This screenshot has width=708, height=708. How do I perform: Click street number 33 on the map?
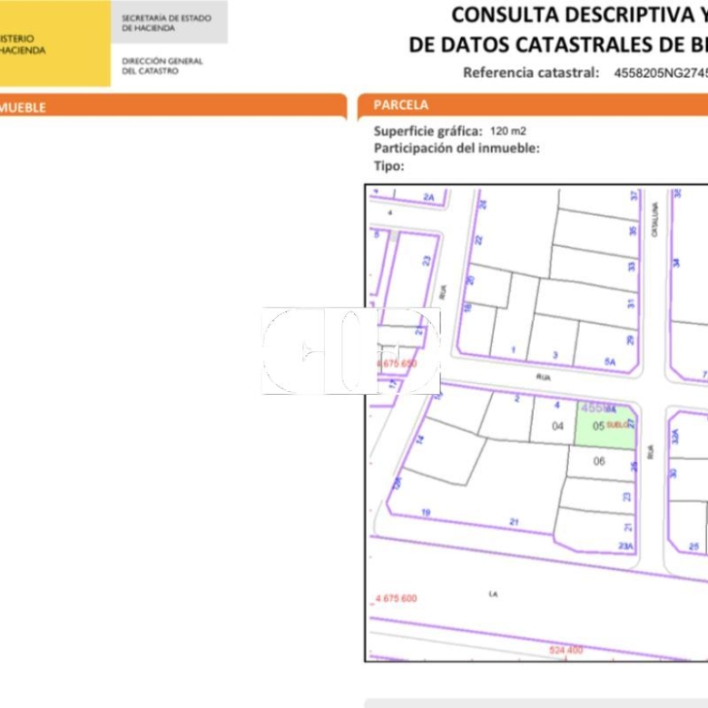click(632, 266)
